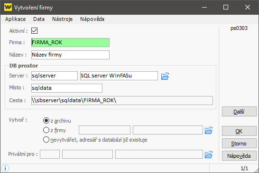Click the Cesta path field
Viewport: 259px width, 173px height.
[x=122, y=100]
